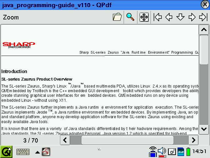The height and width of the screenshot is (158, 210).
Task: Click the page indicator 3 / 70
Action: click(31, 141)
